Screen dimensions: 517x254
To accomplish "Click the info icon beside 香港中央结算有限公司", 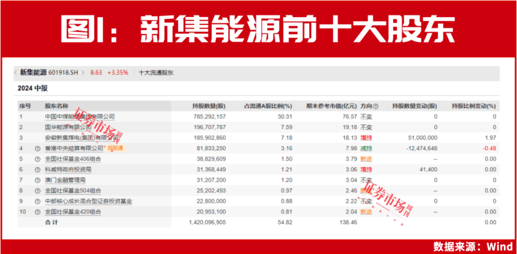I will pos(38,148).
